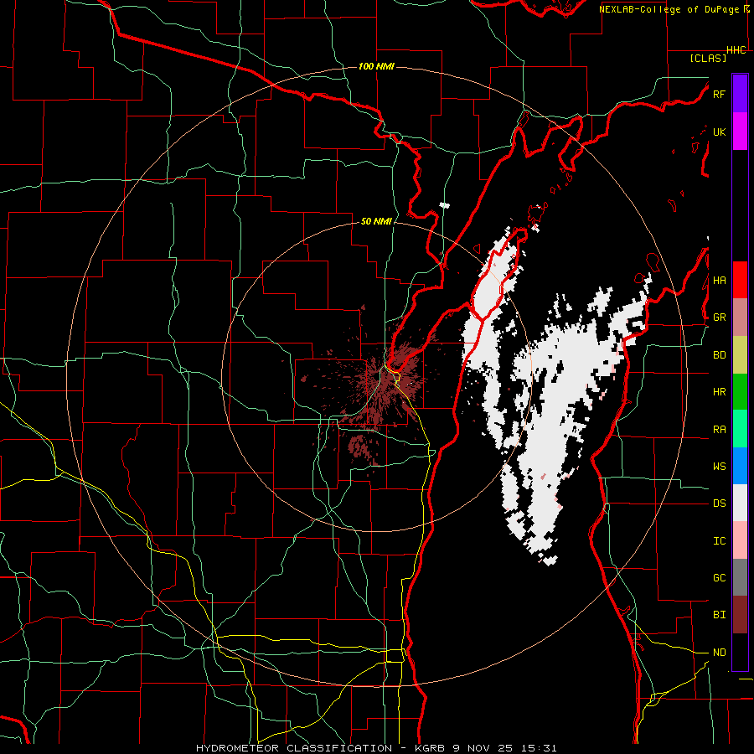This screenshot has width=754, height=754.
Task: Click the 'UK' legend label
Action: 719,132
